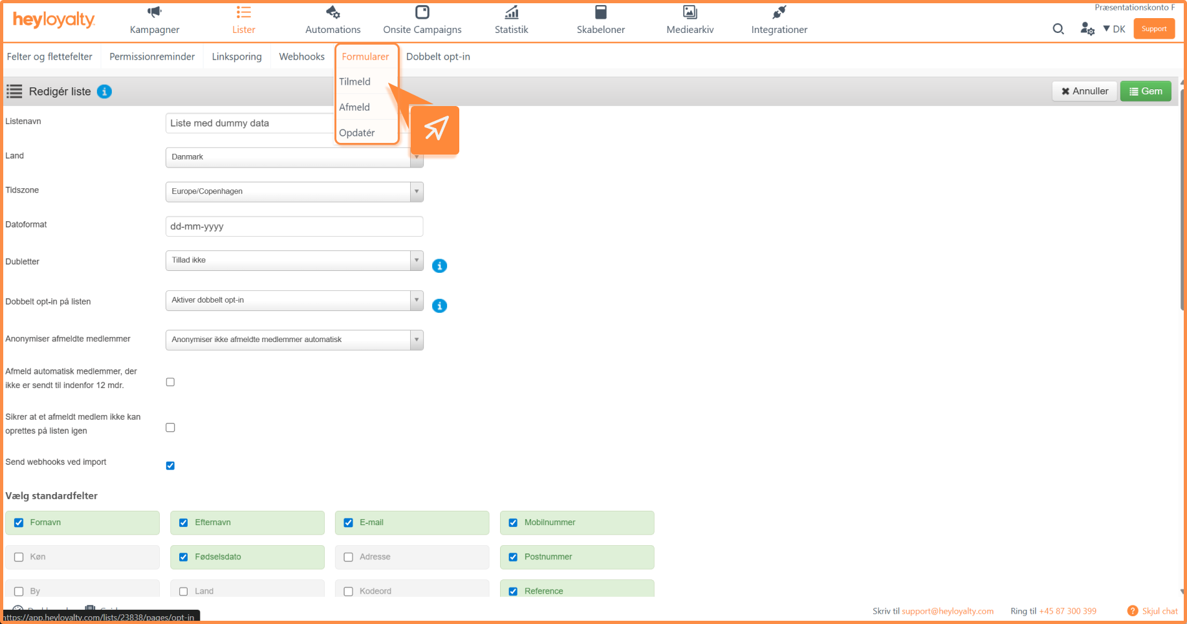Click into the Datoformat input field

(294, 226)
